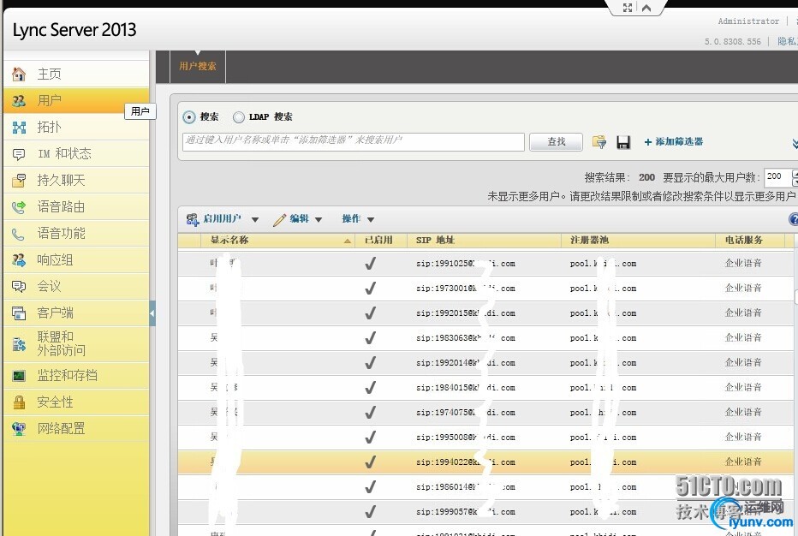The image size is (798, 536).
Task: Click the 查找 find button
Action: [x=557, y=141]
